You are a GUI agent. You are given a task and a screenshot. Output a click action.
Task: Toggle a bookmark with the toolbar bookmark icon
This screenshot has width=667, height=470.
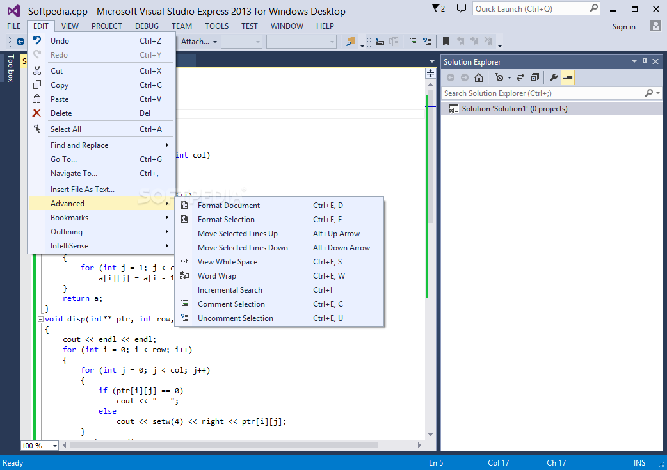(446, 41)
